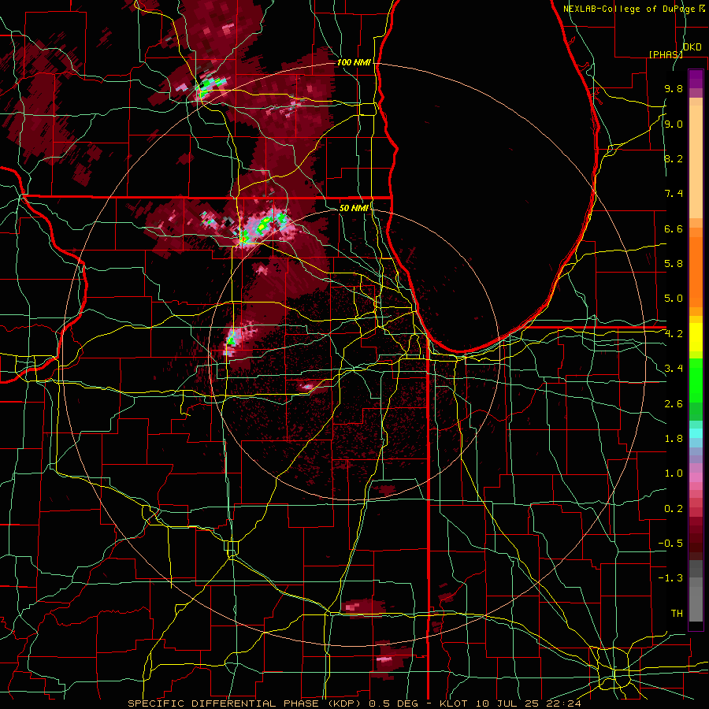Click the 9.8 scale value

[674, 89]
